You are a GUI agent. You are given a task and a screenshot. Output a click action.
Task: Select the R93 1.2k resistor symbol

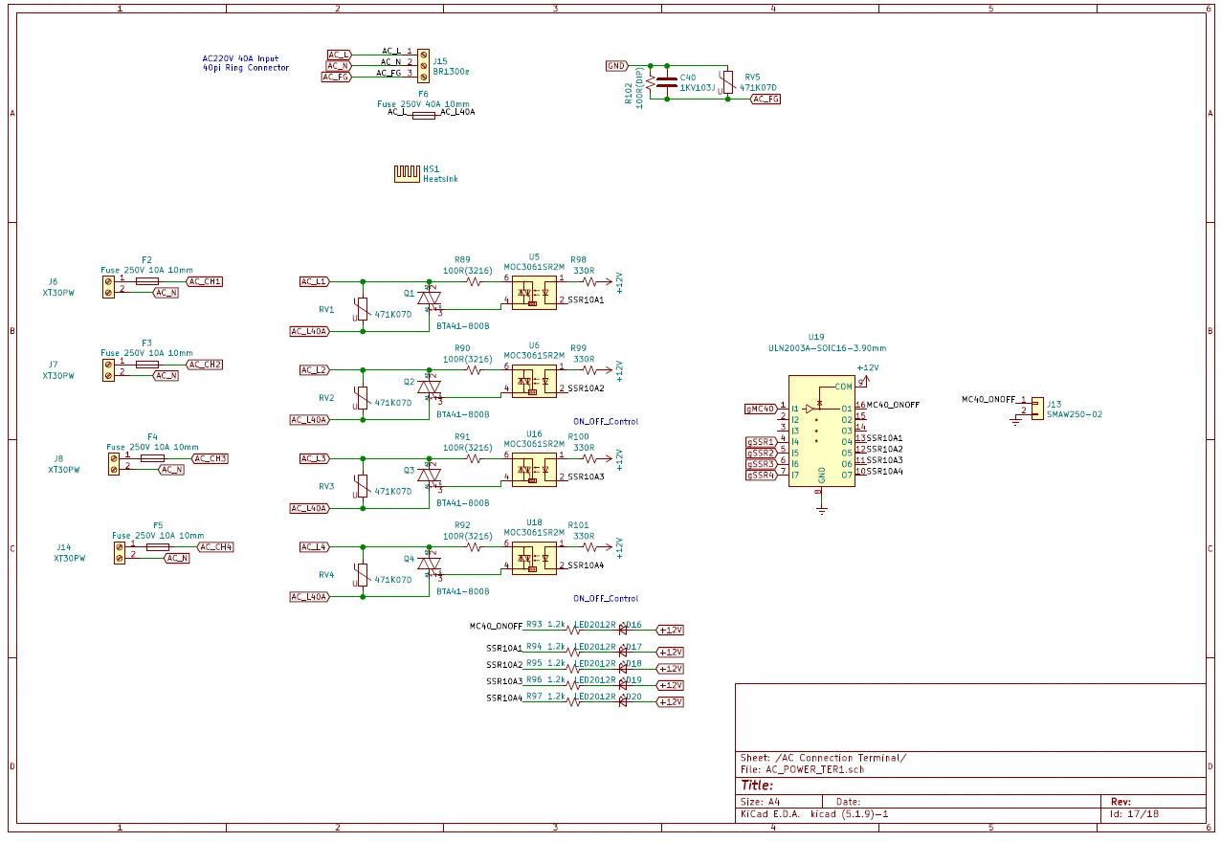pyautogui.click(x=574, y=630)
